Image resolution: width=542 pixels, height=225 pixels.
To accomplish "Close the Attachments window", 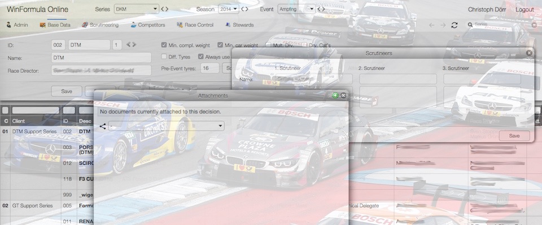I will click(343, 96).
